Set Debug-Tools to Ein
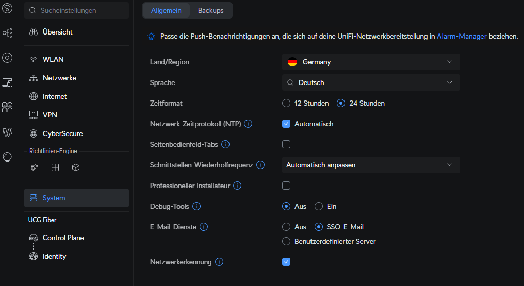 click(319, 206)
